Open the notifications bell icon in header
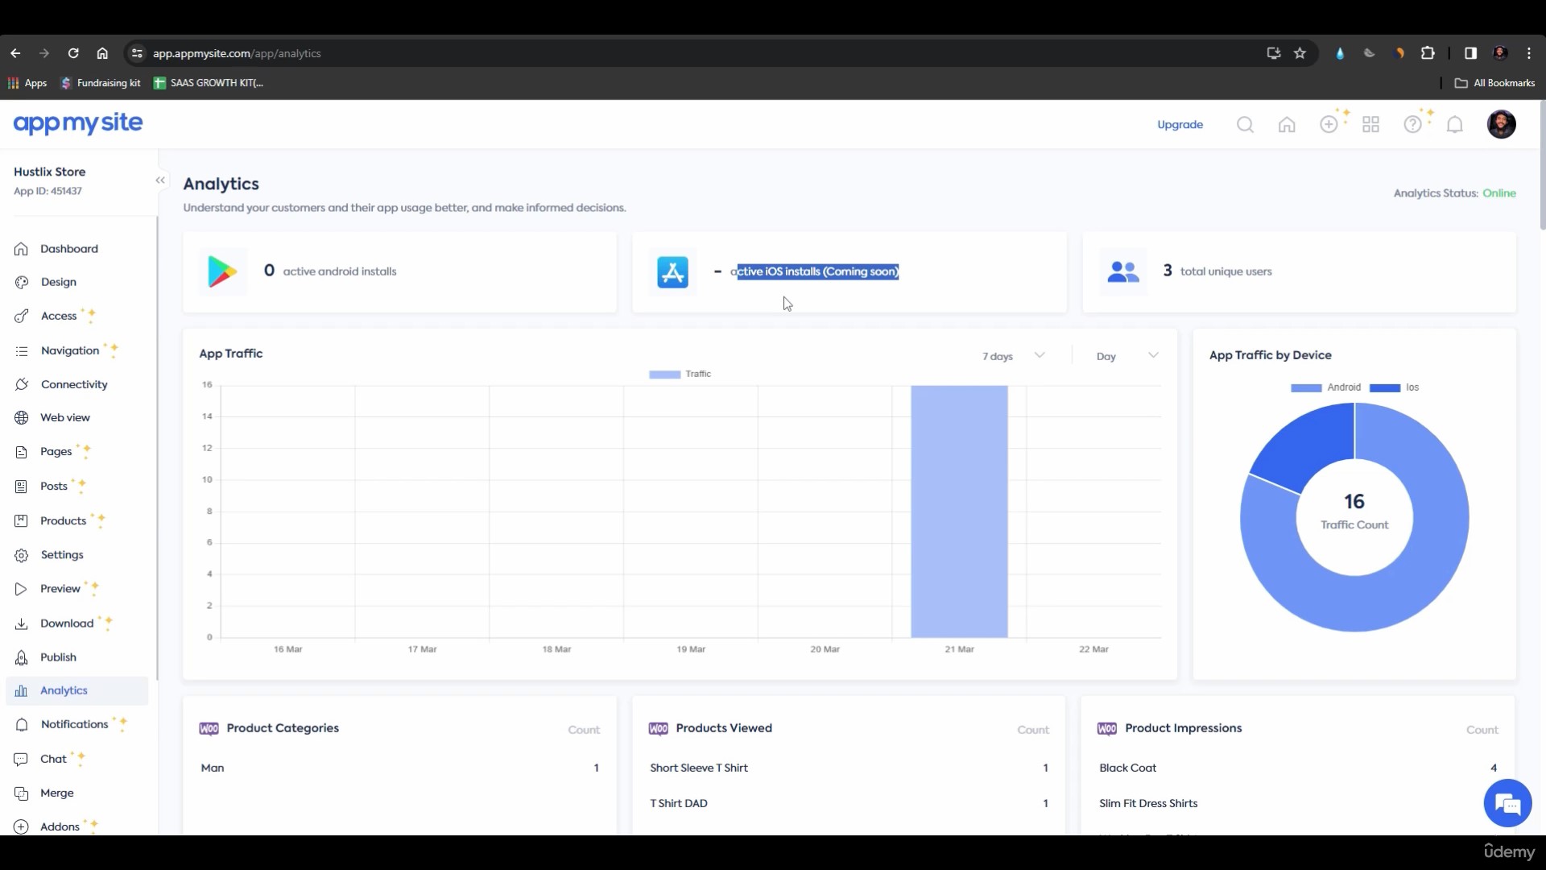1546x870 pixels. 1454,124
